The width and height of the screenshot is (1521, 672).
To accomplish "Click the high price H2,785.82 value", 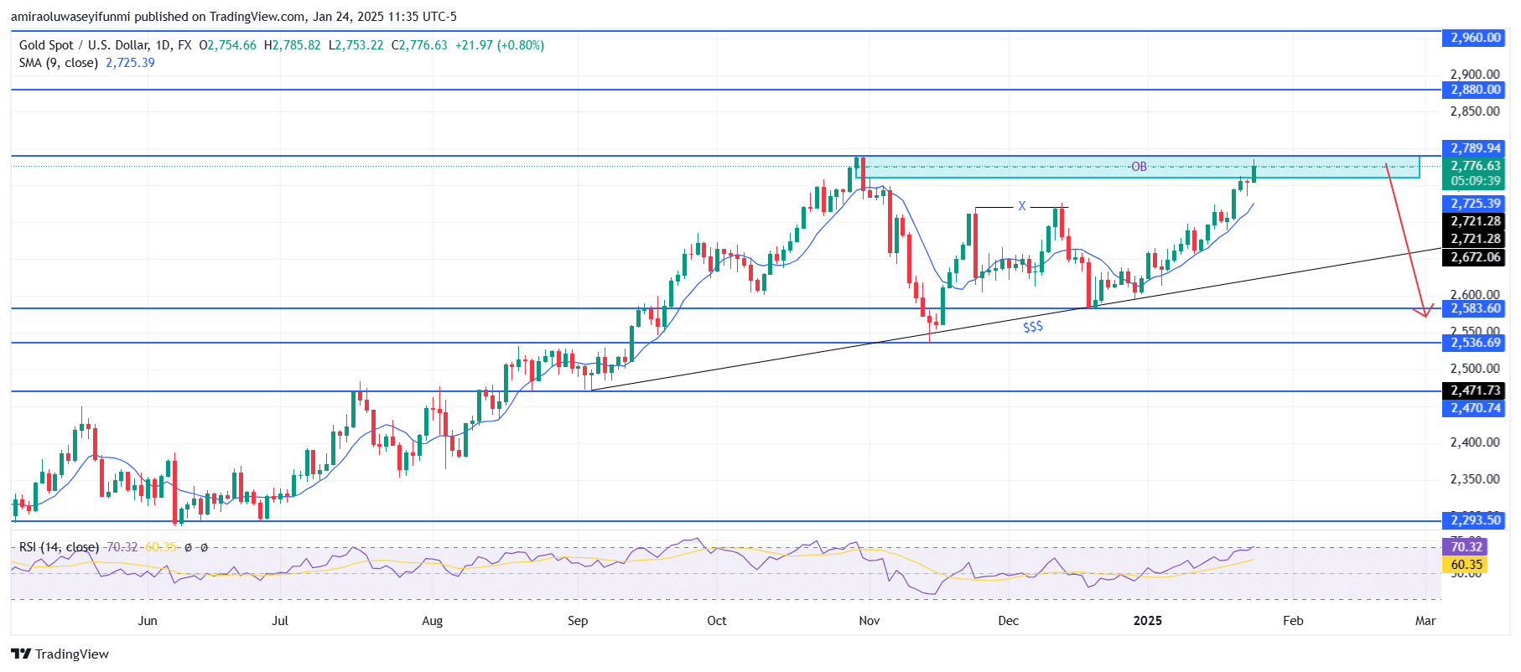I will [x=292, y=45].
